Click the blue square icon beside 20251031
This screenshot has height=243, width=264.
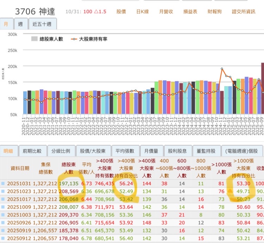point(3,184)
